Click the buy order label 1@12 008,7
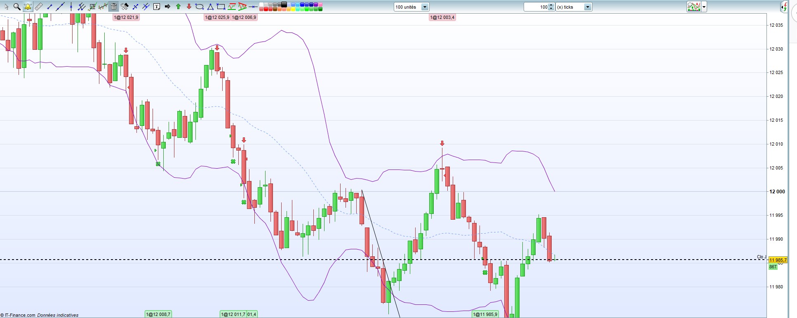The width and height of the screenshot is (797, 318). tap(158, 314)
